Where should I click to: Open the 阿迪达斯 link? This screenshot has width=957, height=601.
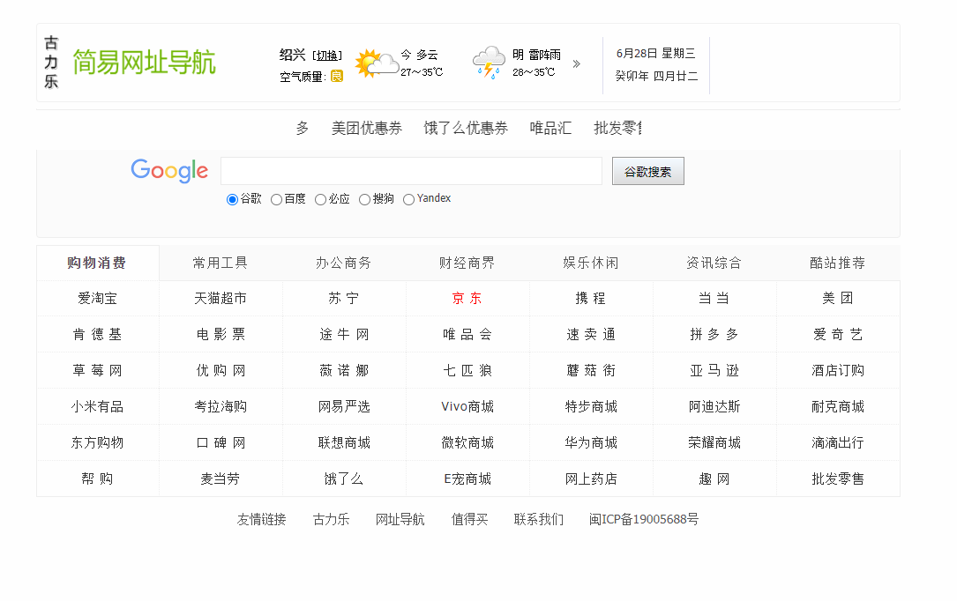pyautogui.click(x=714, y=406)
